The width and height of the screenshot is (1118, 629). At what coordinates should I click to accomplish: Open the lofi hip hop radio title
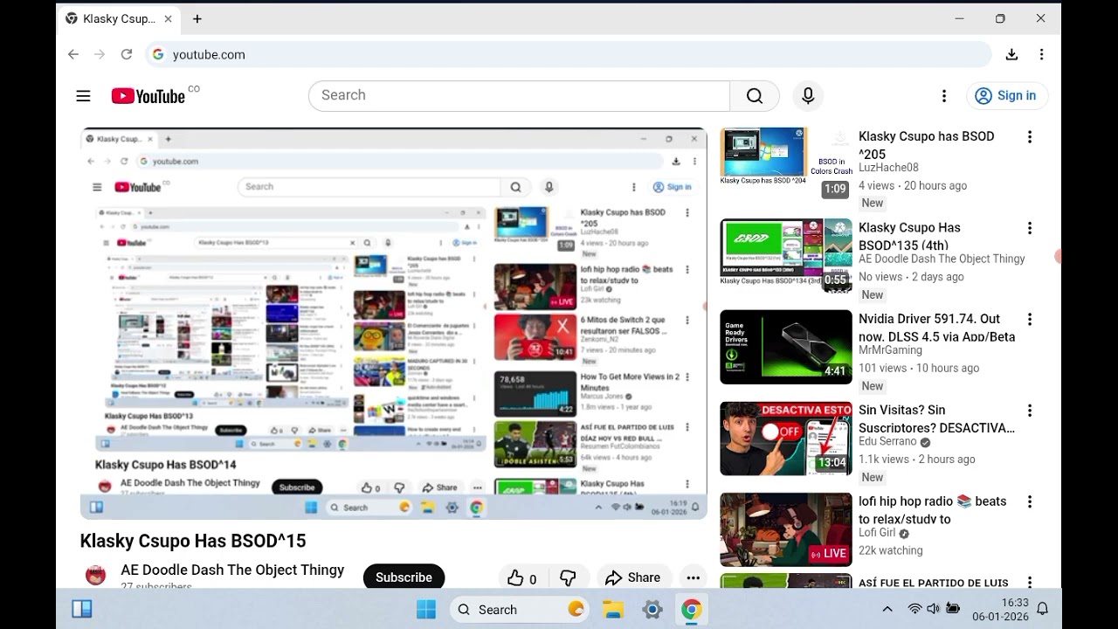click(x=933, y=510)
